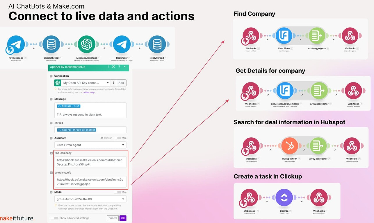374x223 pixels.
Task: Click Webhook response in Get Details scenario
Action: [353, 91]
